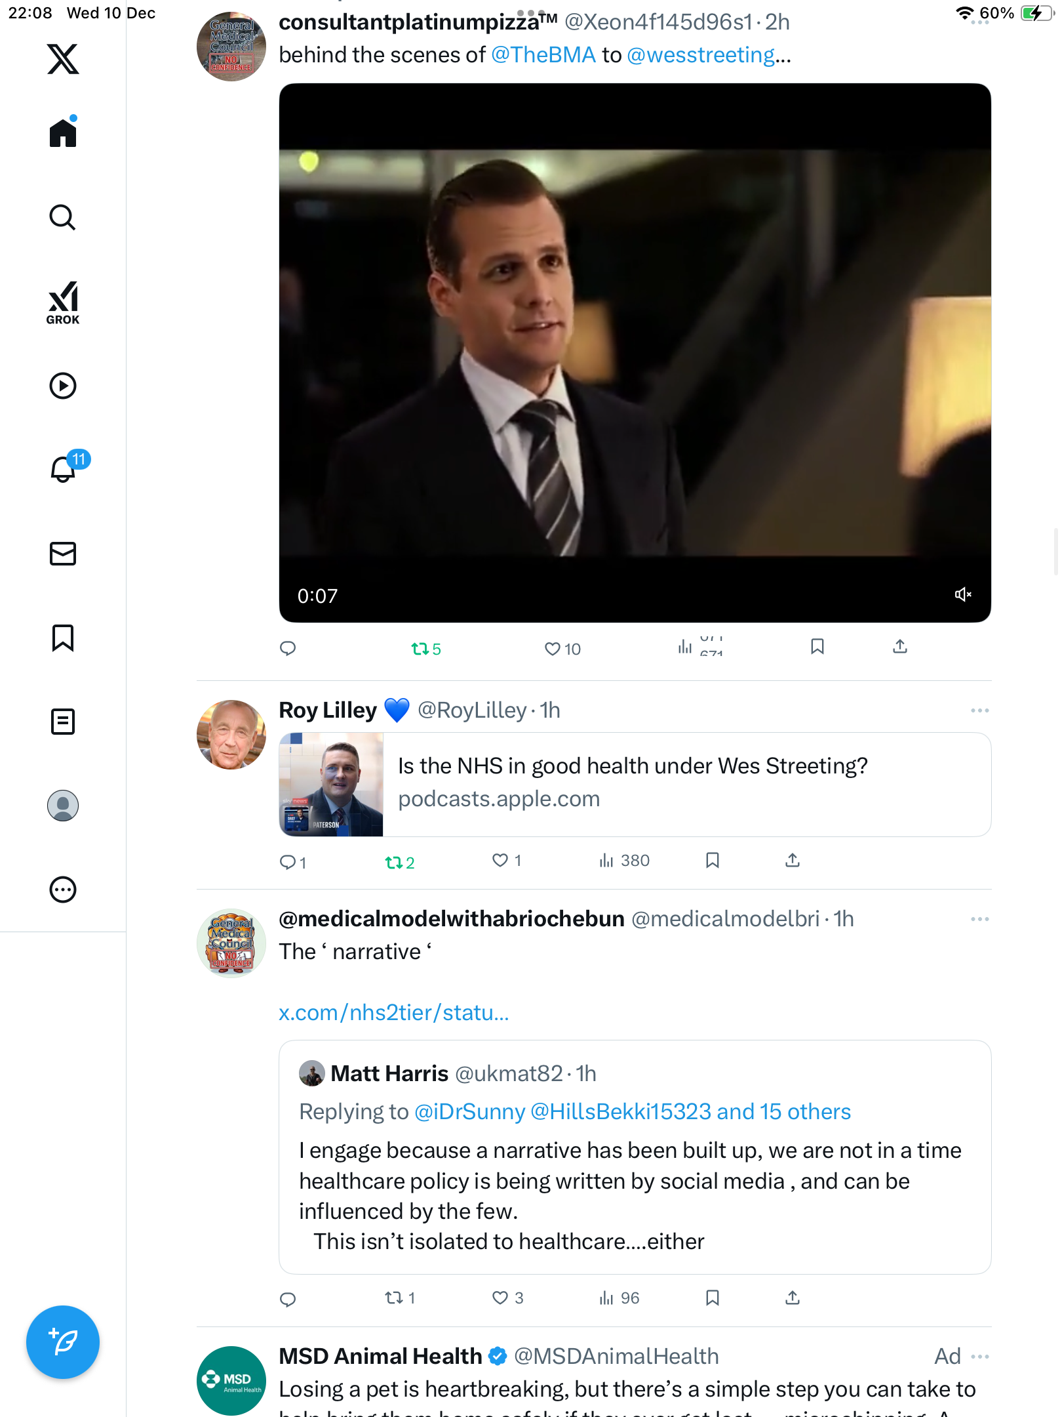Tap the video player showing 0:07
Screen dimensions: 1062x1417
tap(635, 353)
